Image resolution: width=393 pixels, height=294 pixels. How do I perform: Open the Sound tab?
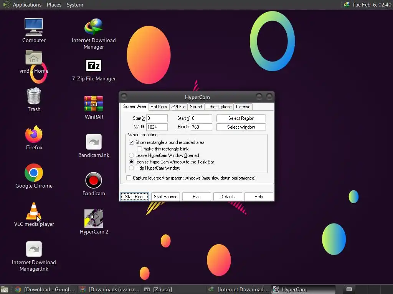(x=196, y=107)
